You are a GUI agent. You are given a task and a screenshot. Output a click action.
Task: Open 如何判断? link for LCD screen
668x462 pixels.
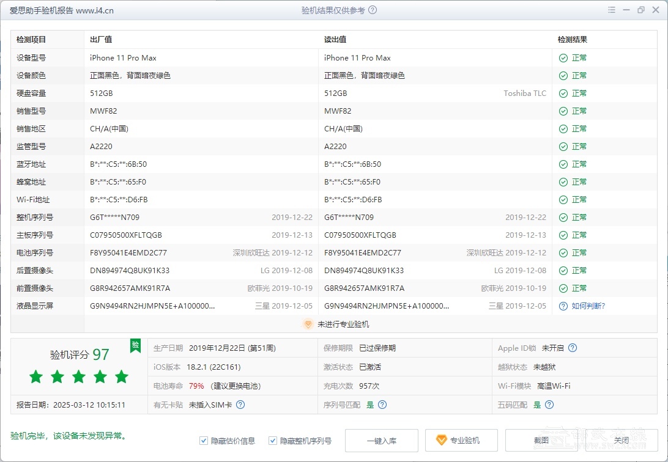pos(588,306)
